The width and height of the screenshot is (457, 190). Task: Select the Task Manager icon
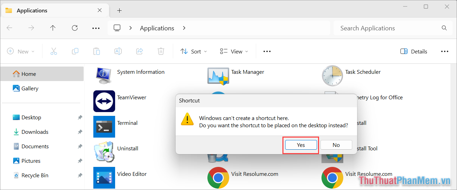218,76
